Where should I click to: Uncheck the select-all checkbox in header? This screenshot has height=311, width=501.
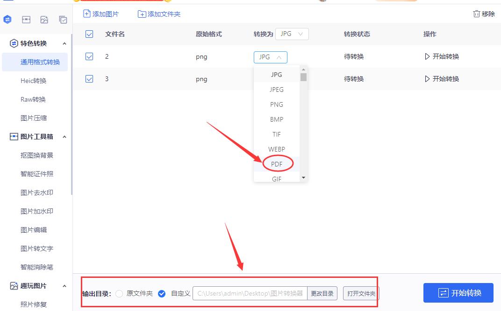(x=89, y=34)
